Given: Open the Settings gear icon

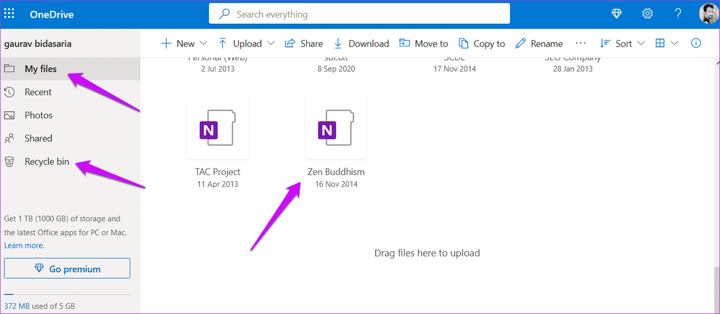Looking at the screenshot, I should click(647, 14).
